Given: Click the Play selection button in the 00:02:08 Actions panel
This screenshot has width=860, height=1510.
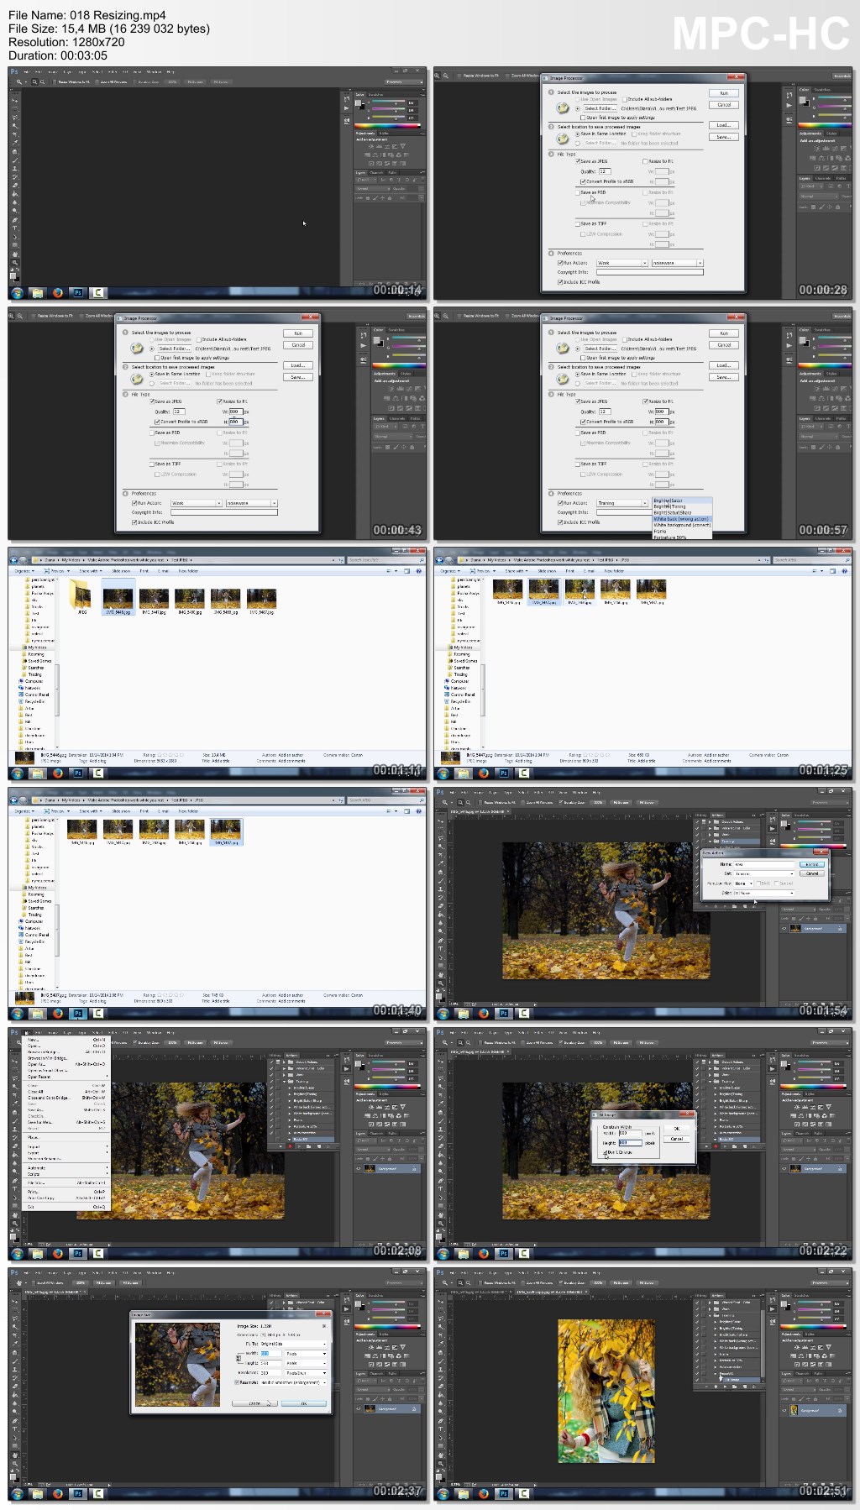Looking at the screenshot, I should click(x=299, y=1146).
